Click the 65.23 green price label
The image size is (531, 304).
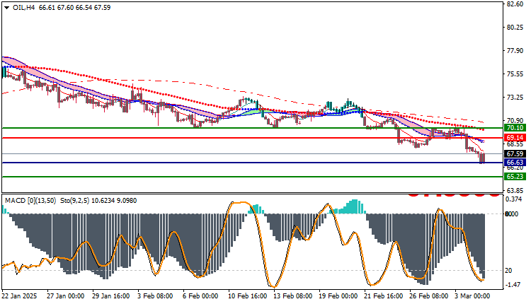(515, 177)
